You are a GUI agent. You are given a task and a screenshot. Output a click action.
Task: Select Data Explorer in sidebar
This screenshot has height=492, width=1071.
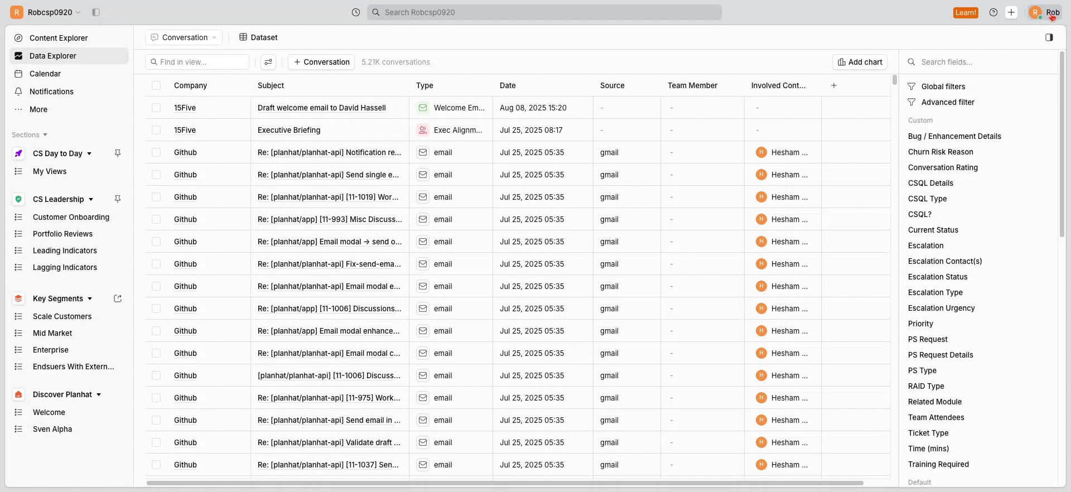(69, 56)
